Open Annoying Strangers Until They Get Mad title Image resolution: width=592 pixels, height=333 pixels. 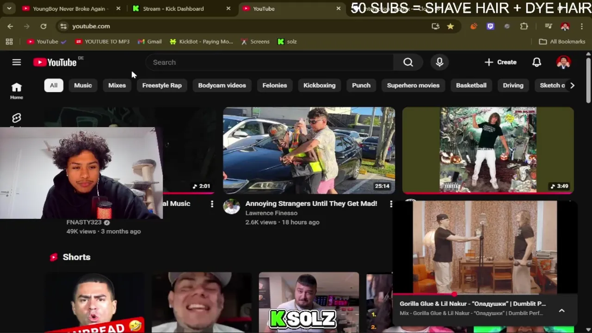click(x=311, y=203)
